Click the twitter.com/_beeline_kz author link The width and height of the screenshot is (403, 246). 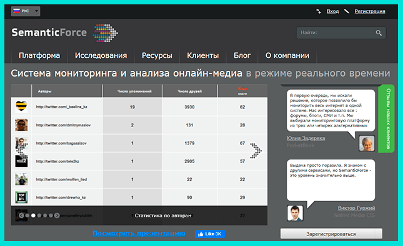pos(62,107)
